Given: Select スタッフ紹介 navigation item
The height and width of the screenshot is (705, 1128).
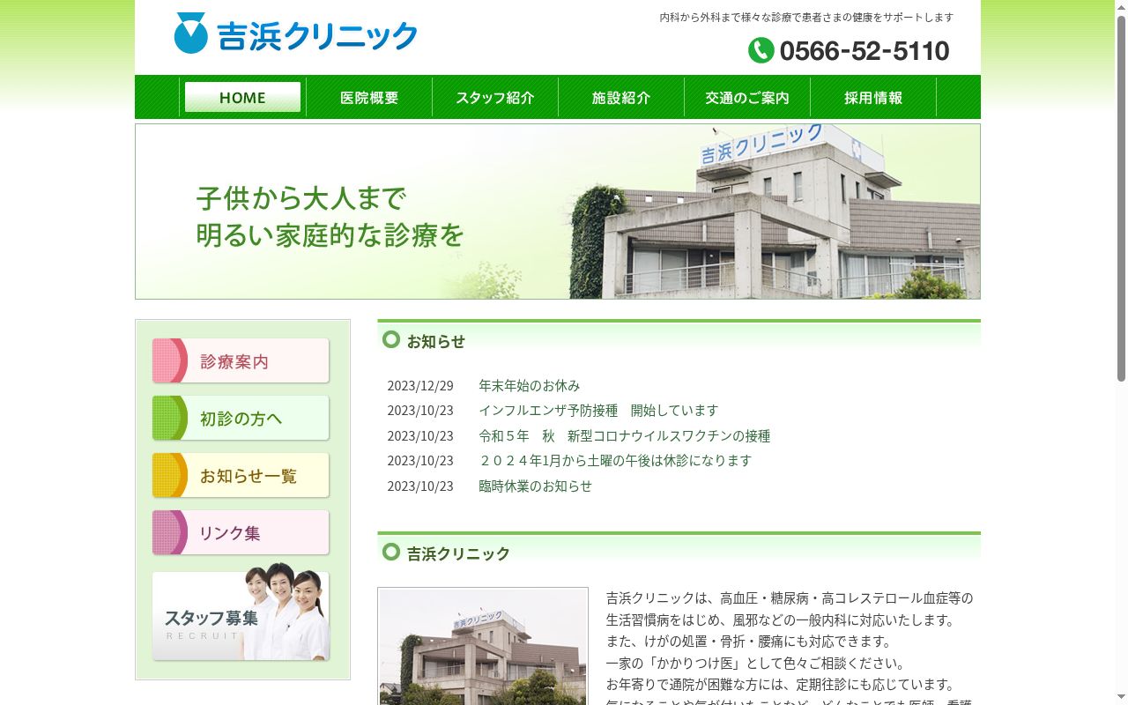Looking at the screenshot, I should [x=495, y=97].
